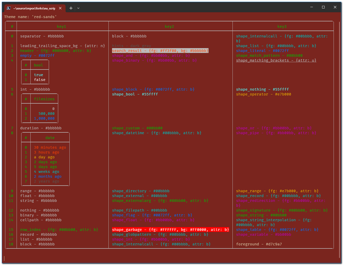Viewport: 343px width, 265px height.
Task: Click 'leading_trailing_space_bg - {attr: n}'
Action: coord(63,46)
